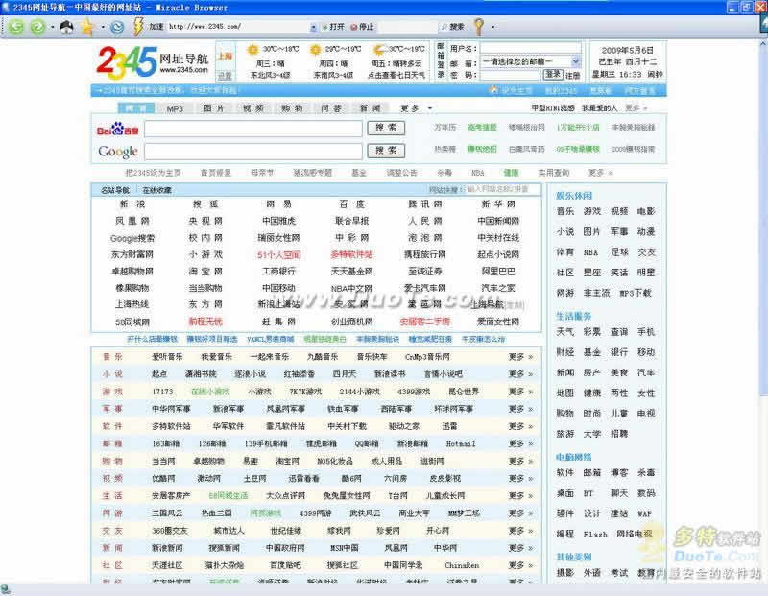Screen dimensions: 768x596
Task: Switch to the 名站导航 tab
Action: pos(115,190)
